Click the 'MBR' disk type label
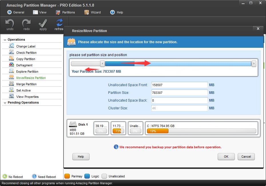Viewport: 266px width, 186px height. pos(73,130)
